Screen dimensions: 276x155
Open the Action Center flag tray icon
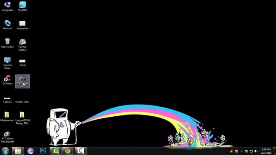246,151
